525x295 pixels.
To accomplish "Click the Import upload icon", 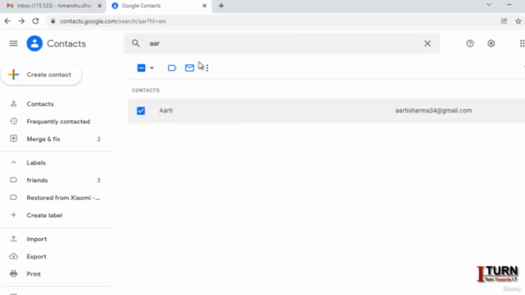I will point(13,238).
